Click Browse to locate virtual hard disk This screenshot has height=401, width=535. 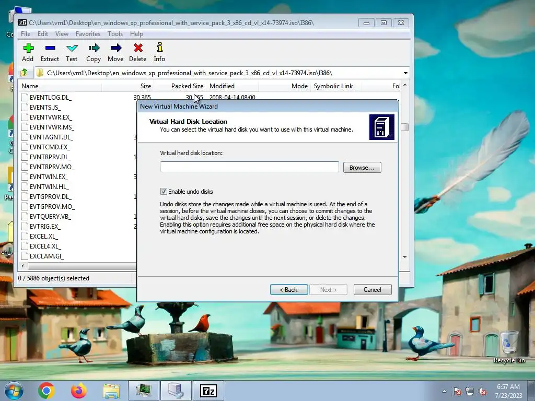click(362, 168)
